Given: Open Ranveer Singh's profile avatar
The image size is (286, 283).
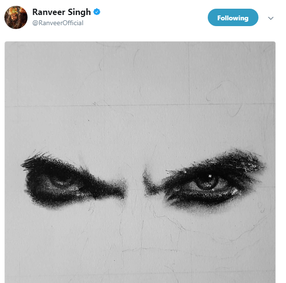Looking at the screenshot, I should pos(16,17).
